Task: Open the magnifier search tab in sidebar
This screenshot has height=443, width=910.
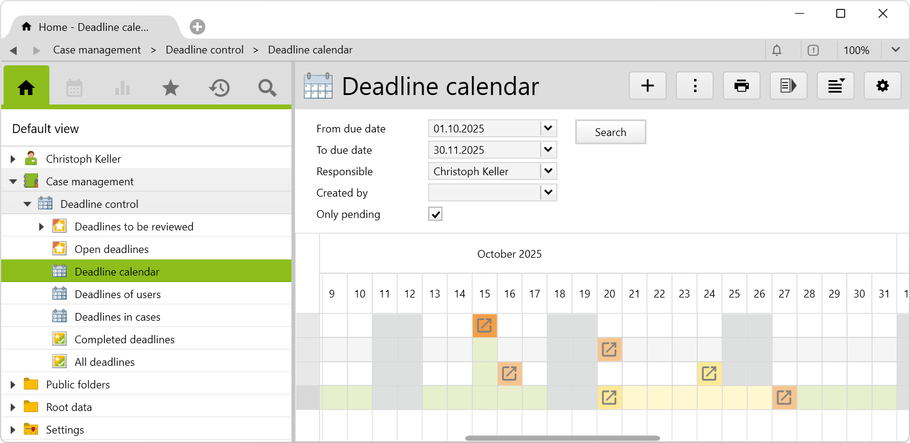Action: [268, 88]
